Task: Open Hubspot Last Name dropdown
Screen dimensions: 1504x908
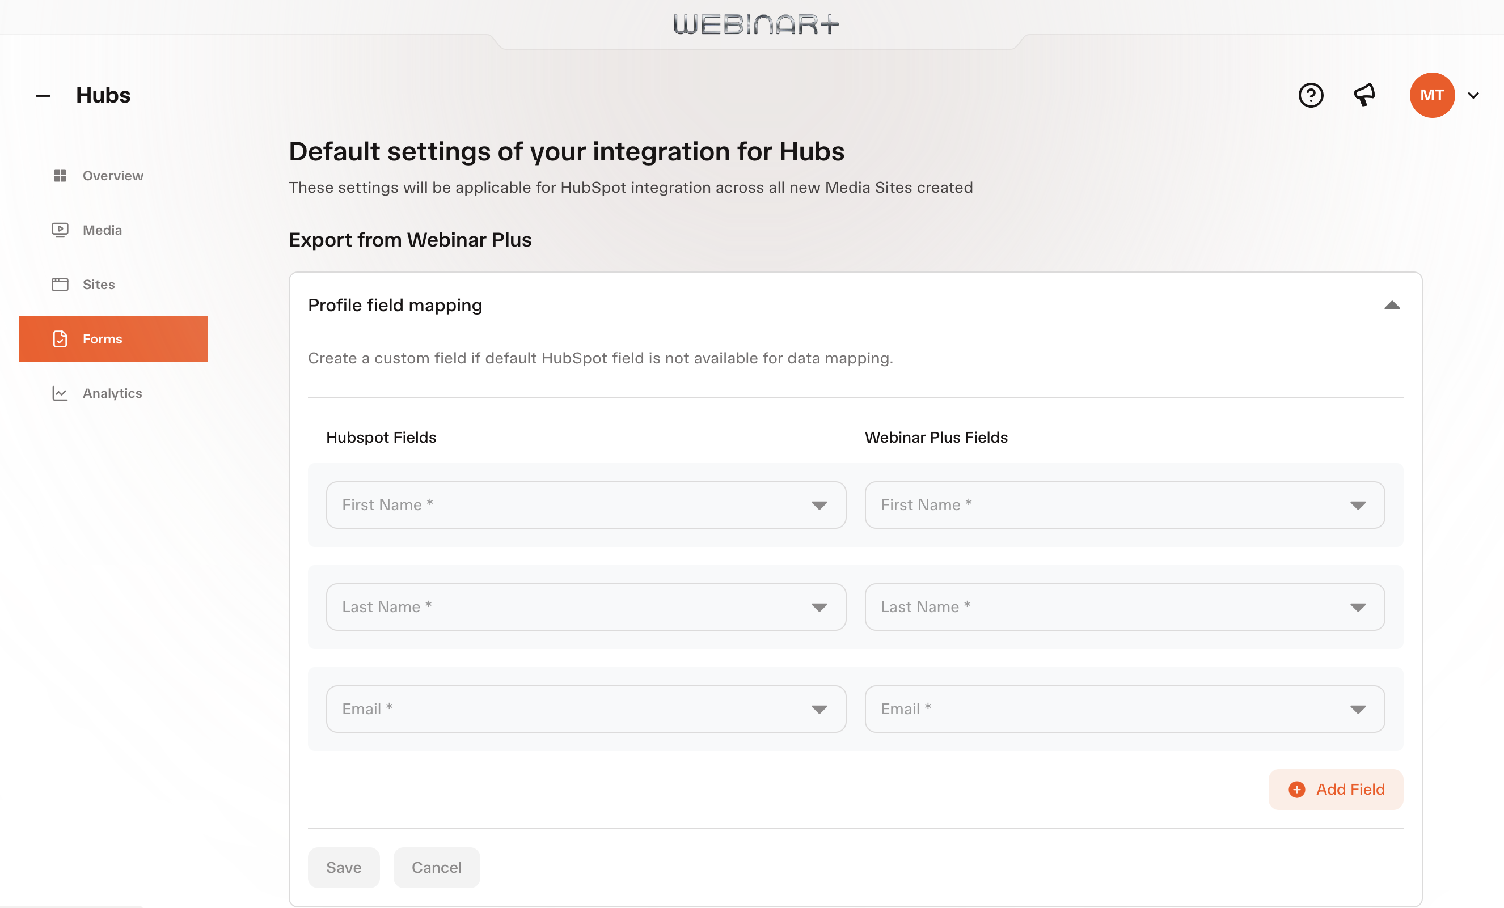Action: pyautogui.click(x=586, y=606)
